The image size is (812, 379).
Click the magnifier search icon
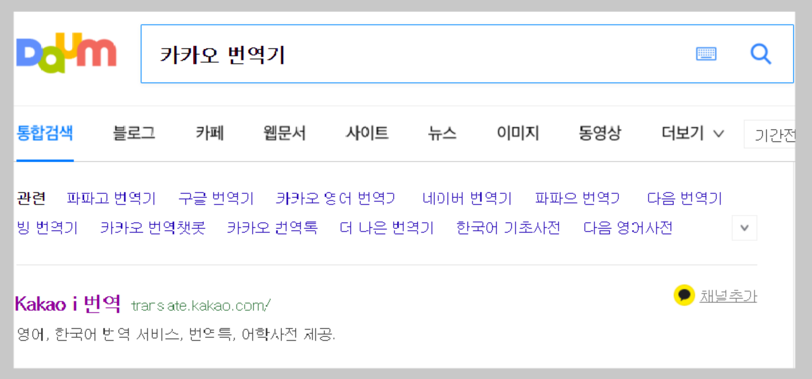coord(760,54)
